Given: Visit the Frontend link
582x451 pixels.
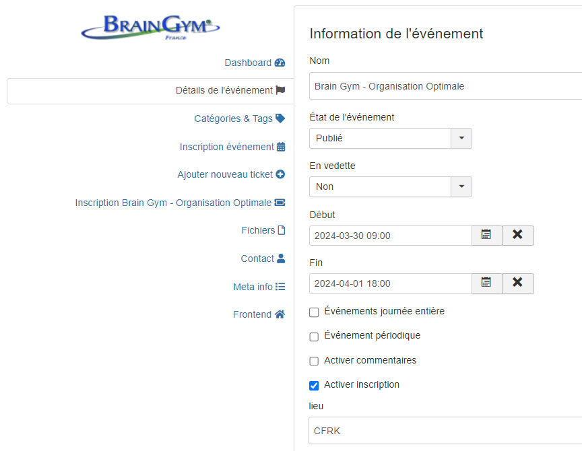Looking at the screenshot, I should [x=259, y=314].
